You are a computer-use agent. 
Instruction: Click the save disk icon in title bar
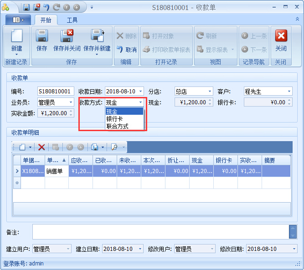(x=26, y=7)
